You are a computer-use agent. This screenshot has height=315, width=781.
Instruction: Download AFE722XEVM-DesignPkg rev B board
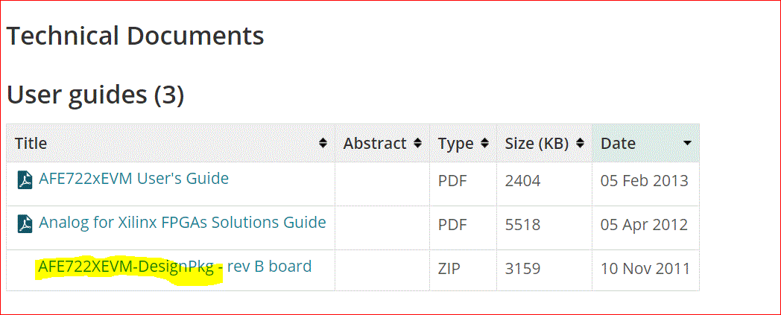174,267
